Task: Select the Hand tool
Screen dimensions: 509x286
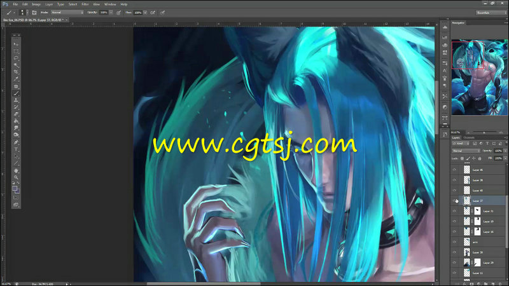Action: point(16,170)
